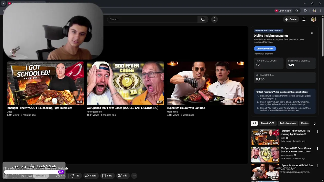This screenshot has width=324, height=182.
Task: Dislike the video showing 149
Action: 75,176
